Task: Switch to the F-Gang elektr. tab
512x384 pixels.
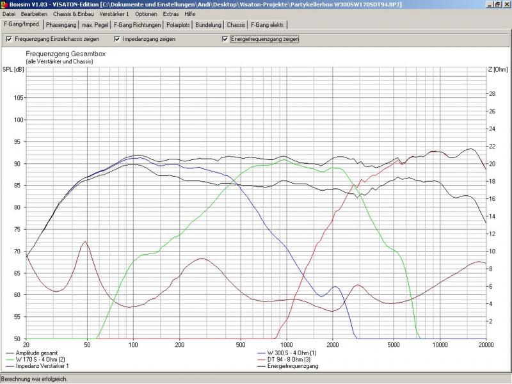Action: pos(268,25)
